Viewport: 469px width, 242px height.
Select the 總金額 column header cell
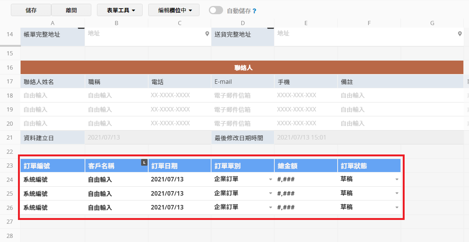pos(305,166)
